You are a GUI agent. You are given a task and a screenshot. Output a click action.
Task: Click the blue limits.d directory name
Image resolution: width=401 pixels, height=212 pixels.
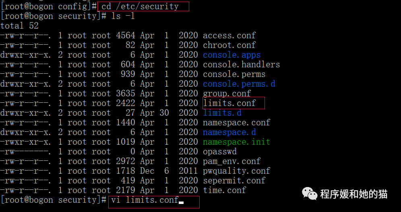click(222, 113)
